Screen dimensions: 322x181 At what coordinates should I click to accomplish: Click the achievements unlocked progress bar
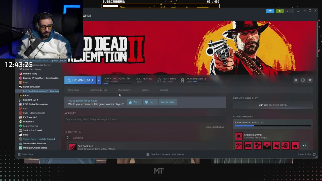pyautogui.click(x=273, y=126)
